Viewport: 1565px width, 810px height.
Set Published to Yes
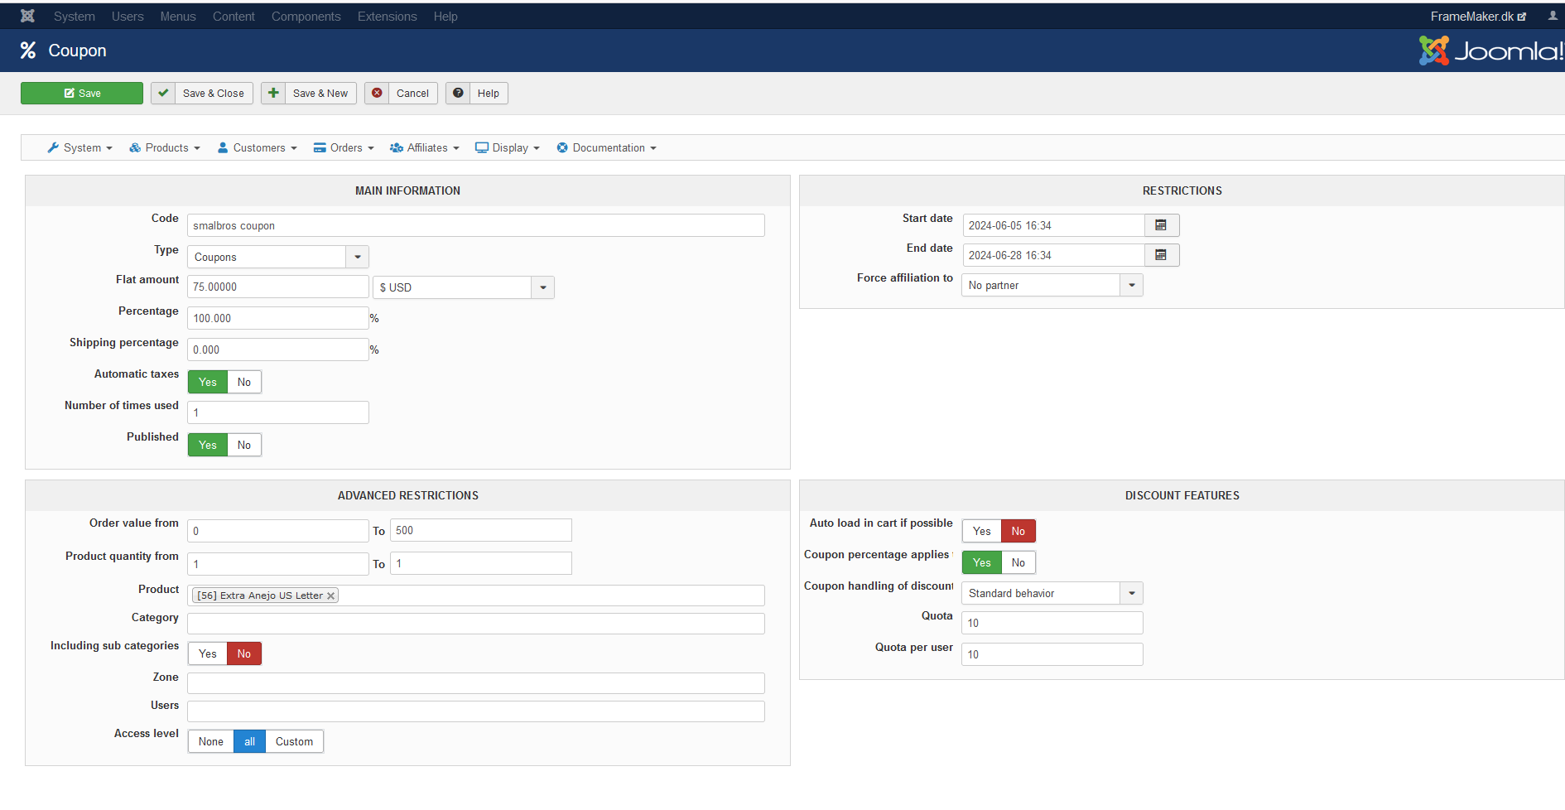coord(208,445)
